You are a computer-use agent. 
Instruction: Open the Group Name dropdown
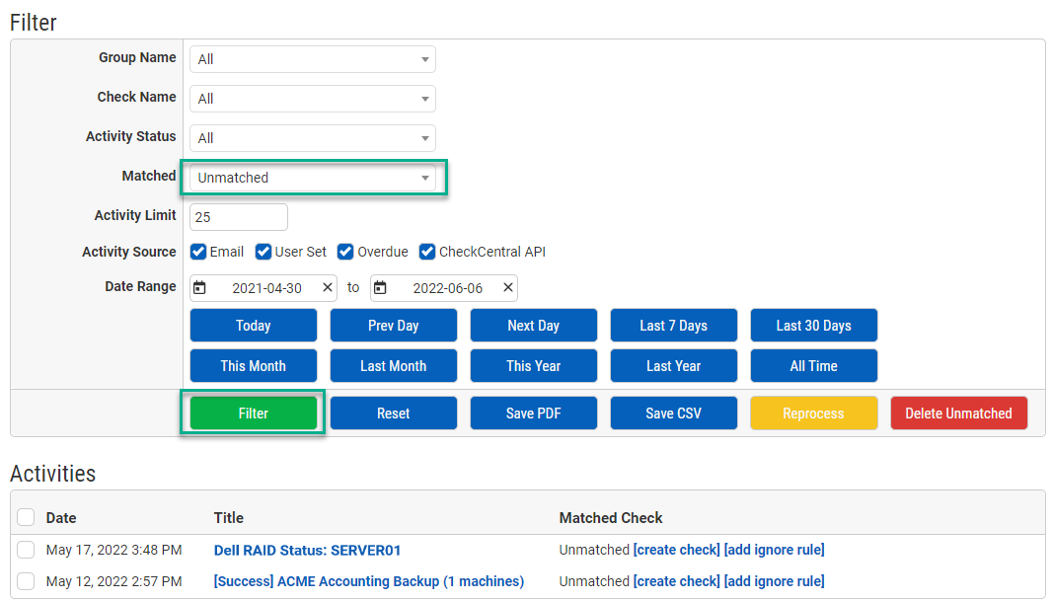pos(312,59)
